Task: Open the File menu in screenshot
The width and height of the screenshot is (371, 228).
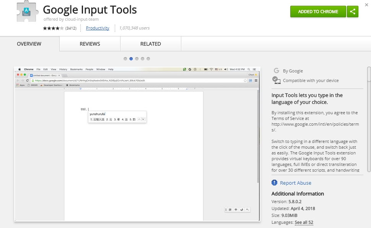Action: 38,69
